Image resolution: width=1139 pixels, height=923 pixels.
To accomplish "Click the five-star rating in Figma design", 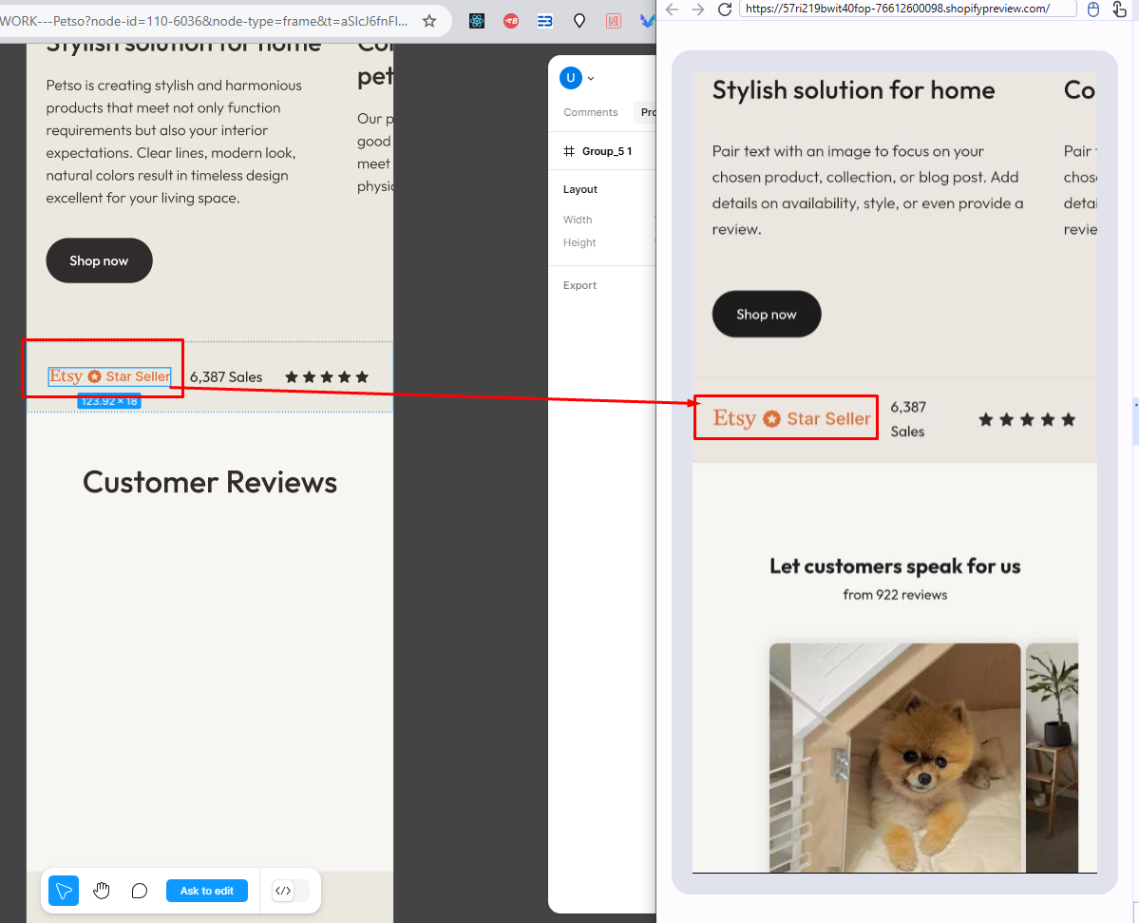I will [327, 377].
